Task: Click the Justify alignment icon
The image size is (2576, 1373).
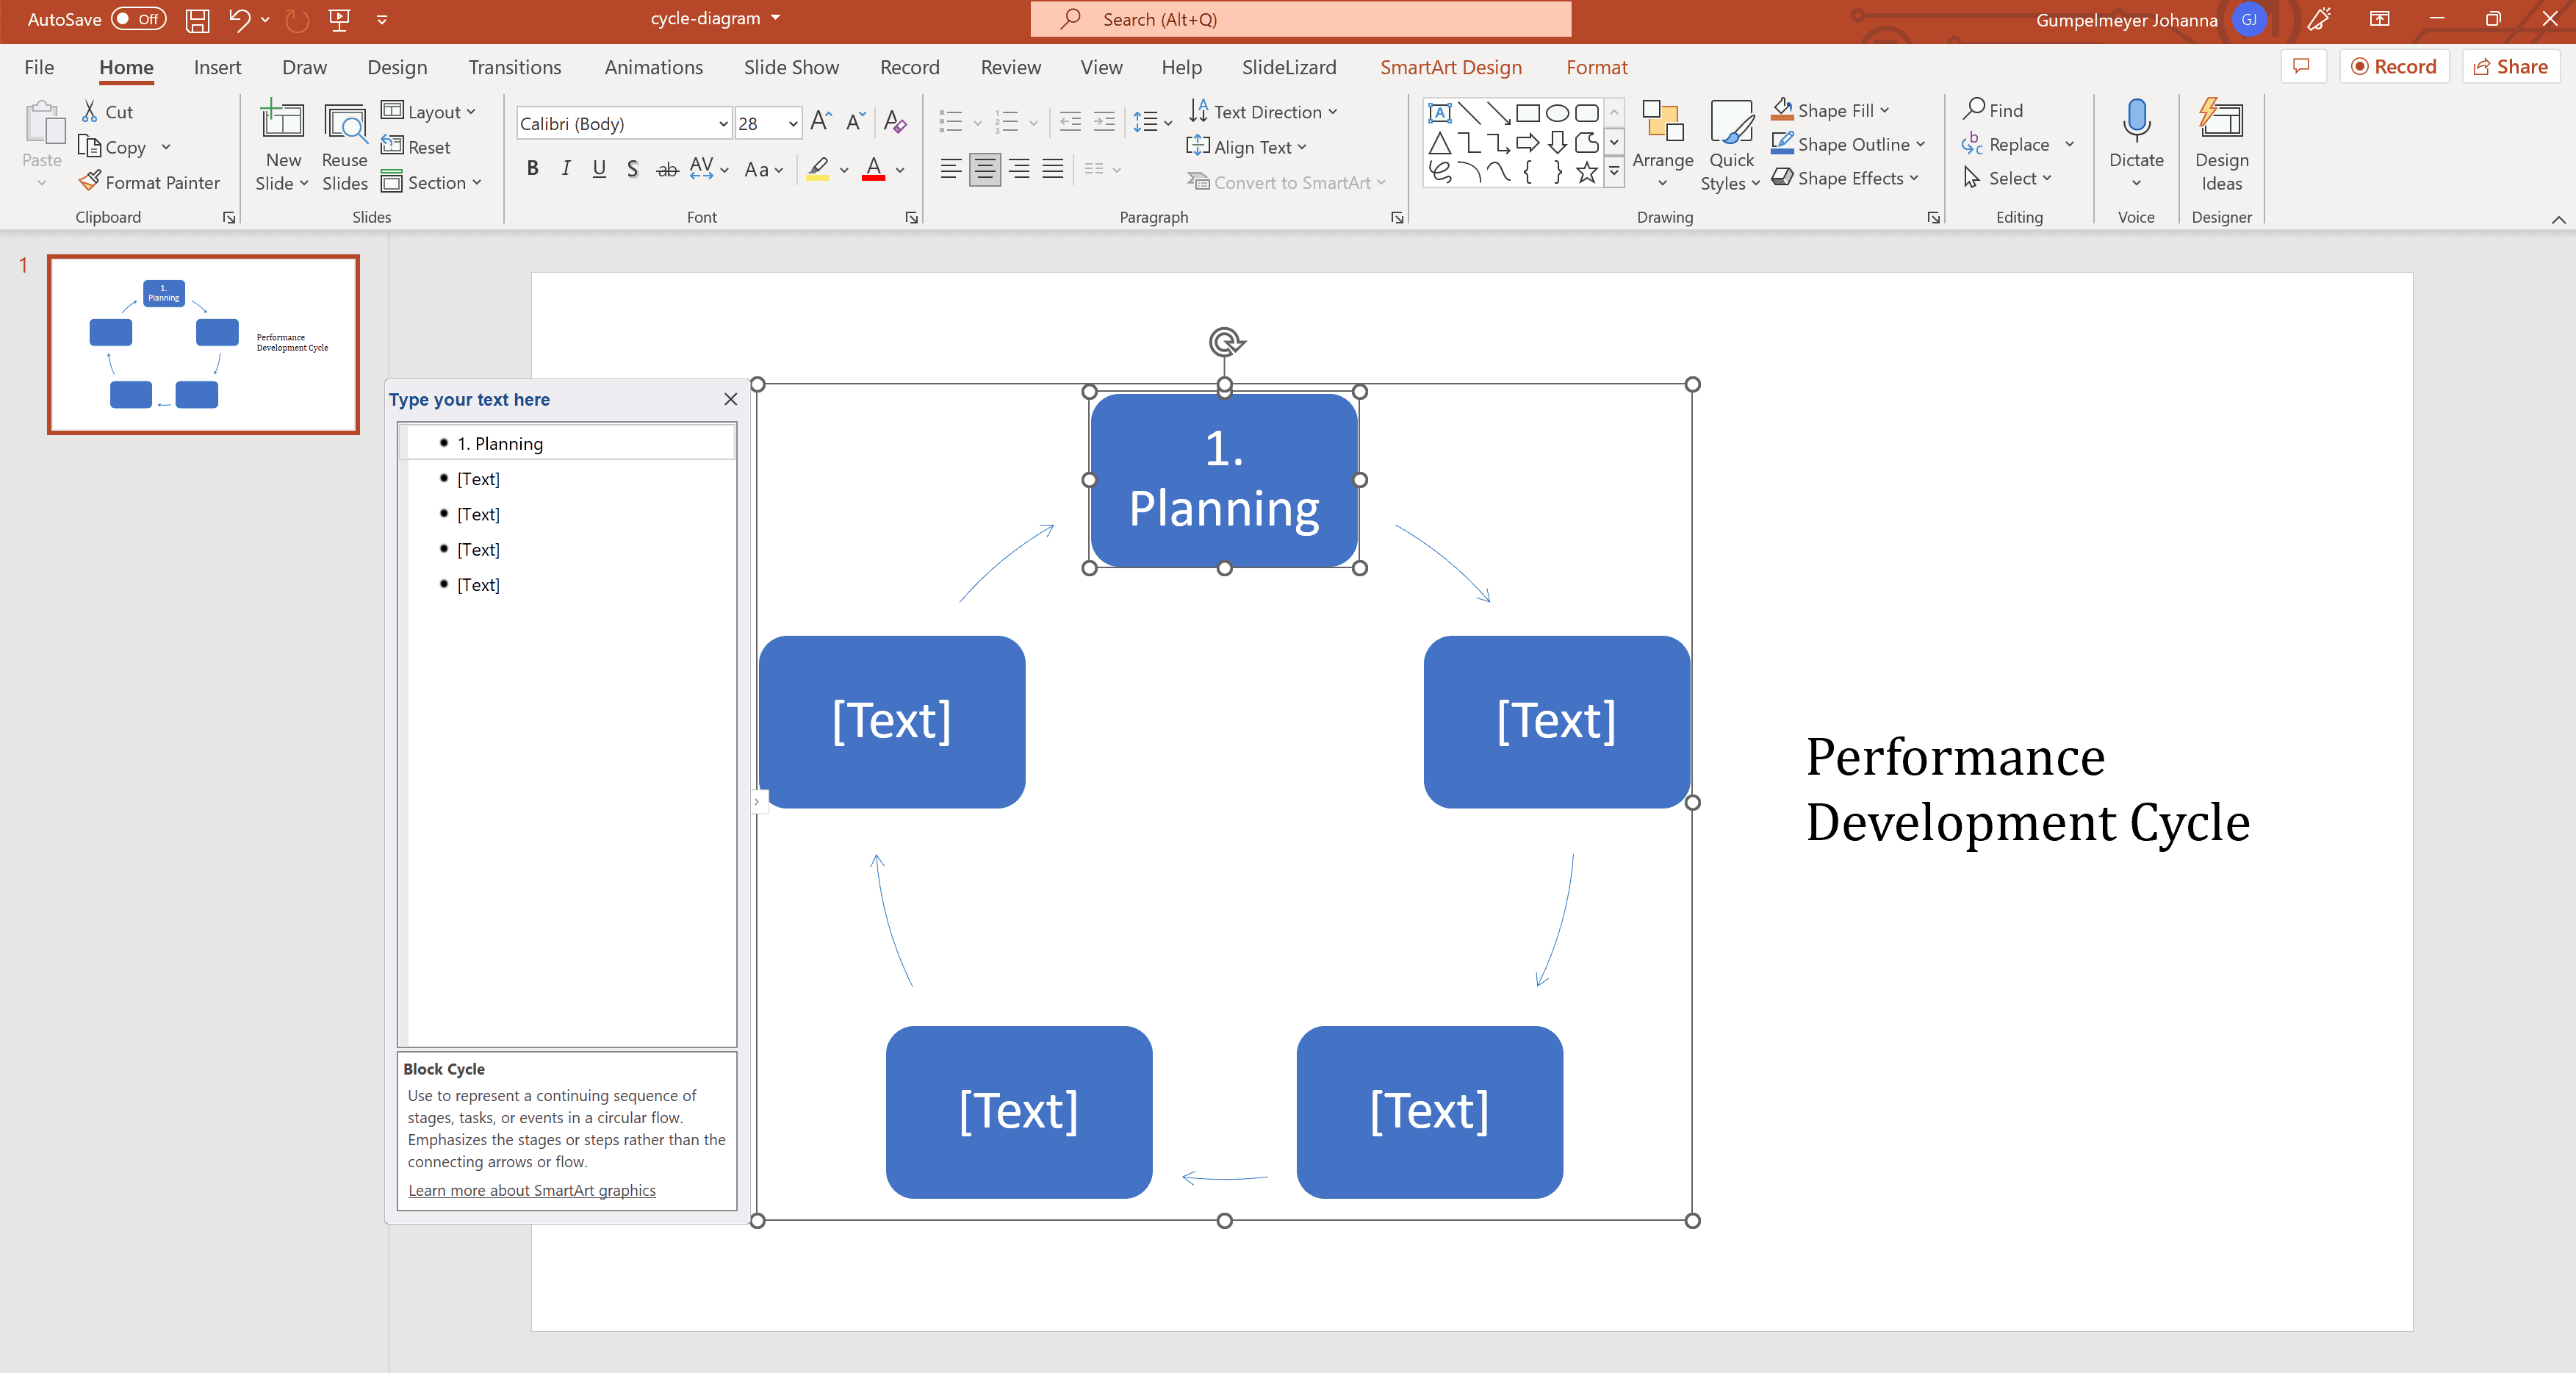Action: 1052,169
